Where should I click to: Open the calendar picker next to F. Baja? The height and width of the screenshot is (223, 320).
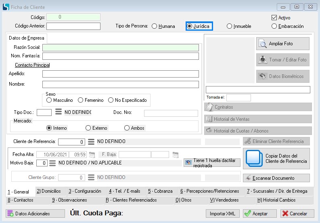tap(175, 155)
